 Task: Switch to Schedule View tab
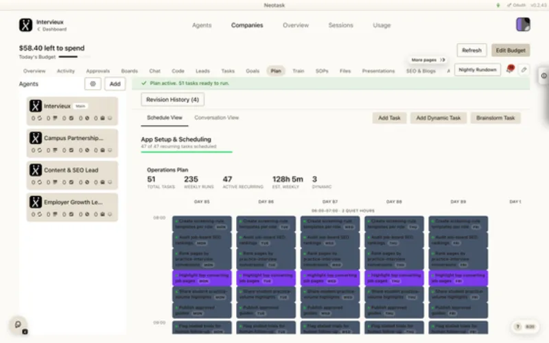point(165,117)
